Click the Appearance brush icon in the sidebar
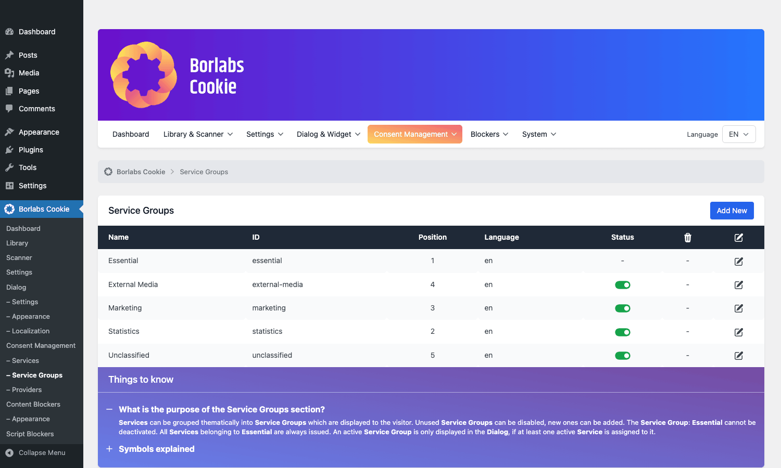The width and height of the screenshot is (781, 468). point(9,132)
